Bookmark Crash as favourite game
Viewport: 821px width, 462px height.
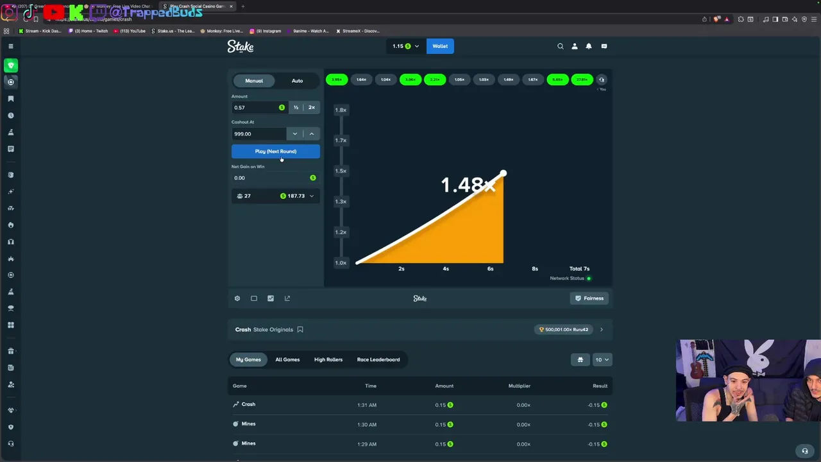coord(300,330)
